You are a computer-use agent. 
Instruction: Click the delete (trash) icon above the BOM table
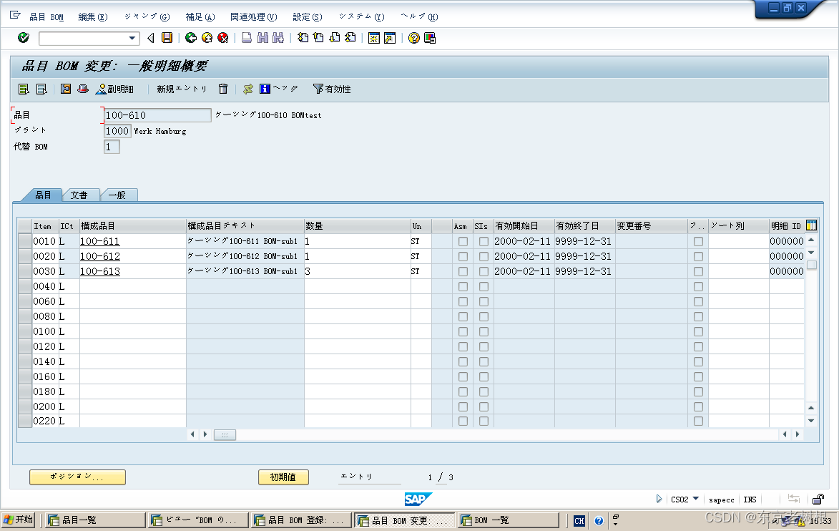tap(222, 89)
